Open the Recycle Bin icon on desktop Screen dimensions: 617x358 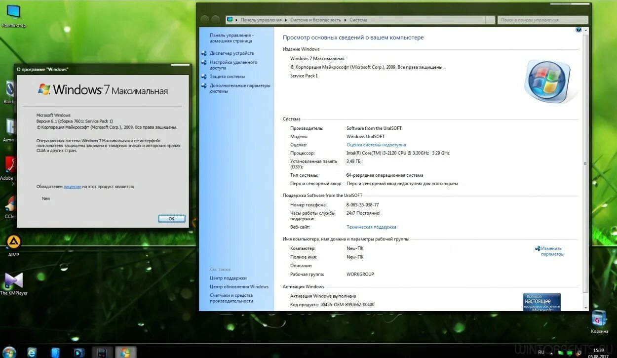pyautogui.click(x=599, y=322)
